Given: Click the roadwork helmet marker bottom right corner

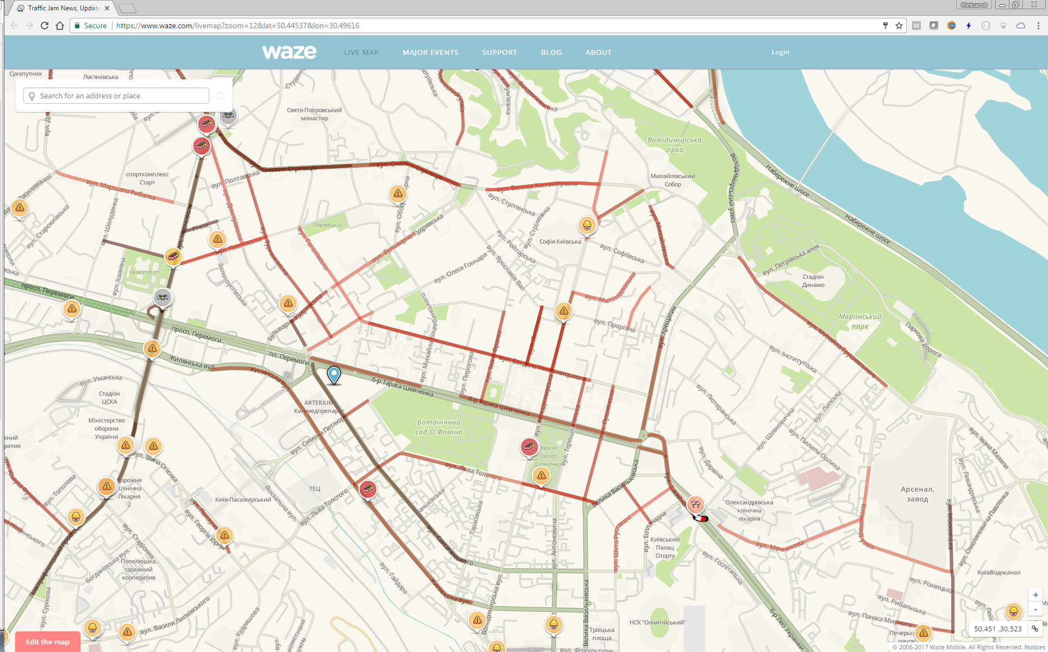Looking at the screenshot, I should point(1014,611).
